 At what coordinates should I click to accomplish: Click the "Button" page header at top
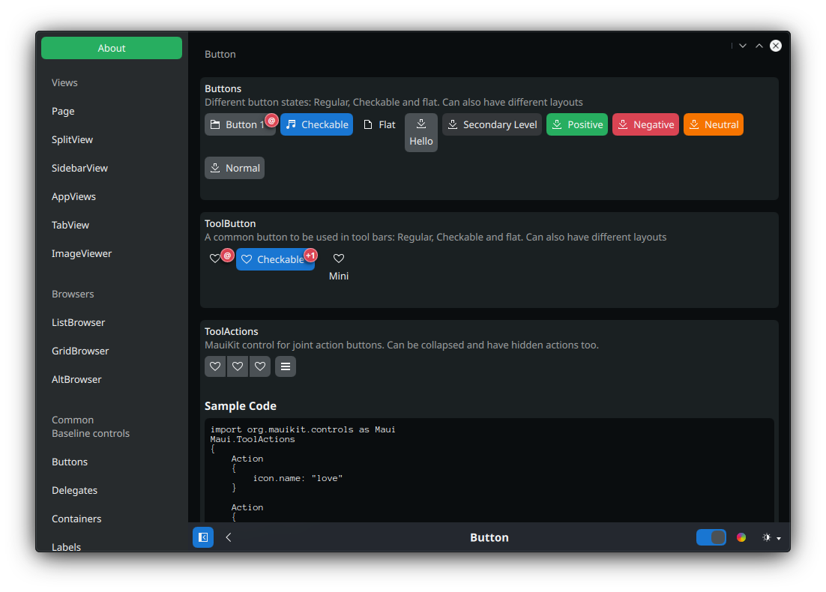(x=220, y=54)
